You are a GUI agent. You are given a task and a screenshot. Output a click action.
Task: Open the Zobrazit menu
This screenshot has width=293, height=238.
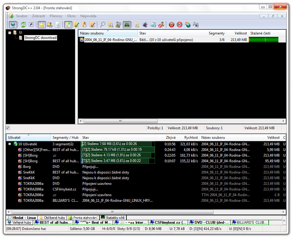38,16
